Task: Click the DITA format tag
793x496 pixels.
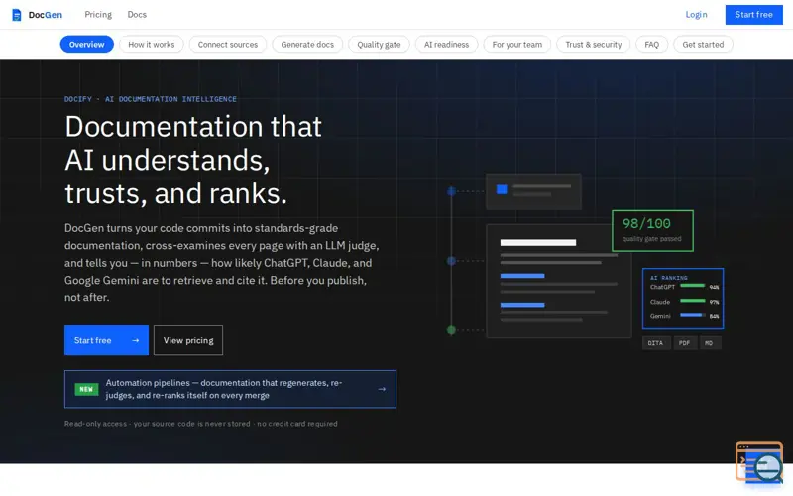Action: (x=656, y=343)
